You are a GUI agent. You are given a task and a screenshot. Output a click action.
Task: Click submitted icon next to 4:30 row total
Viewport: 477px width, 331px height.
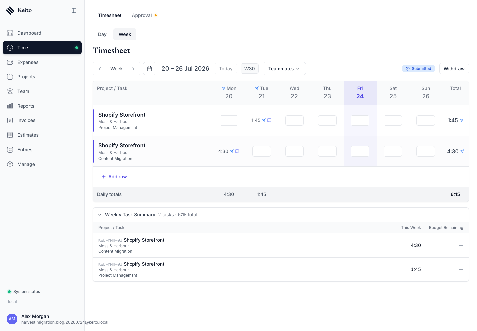(x=462, y=151)
